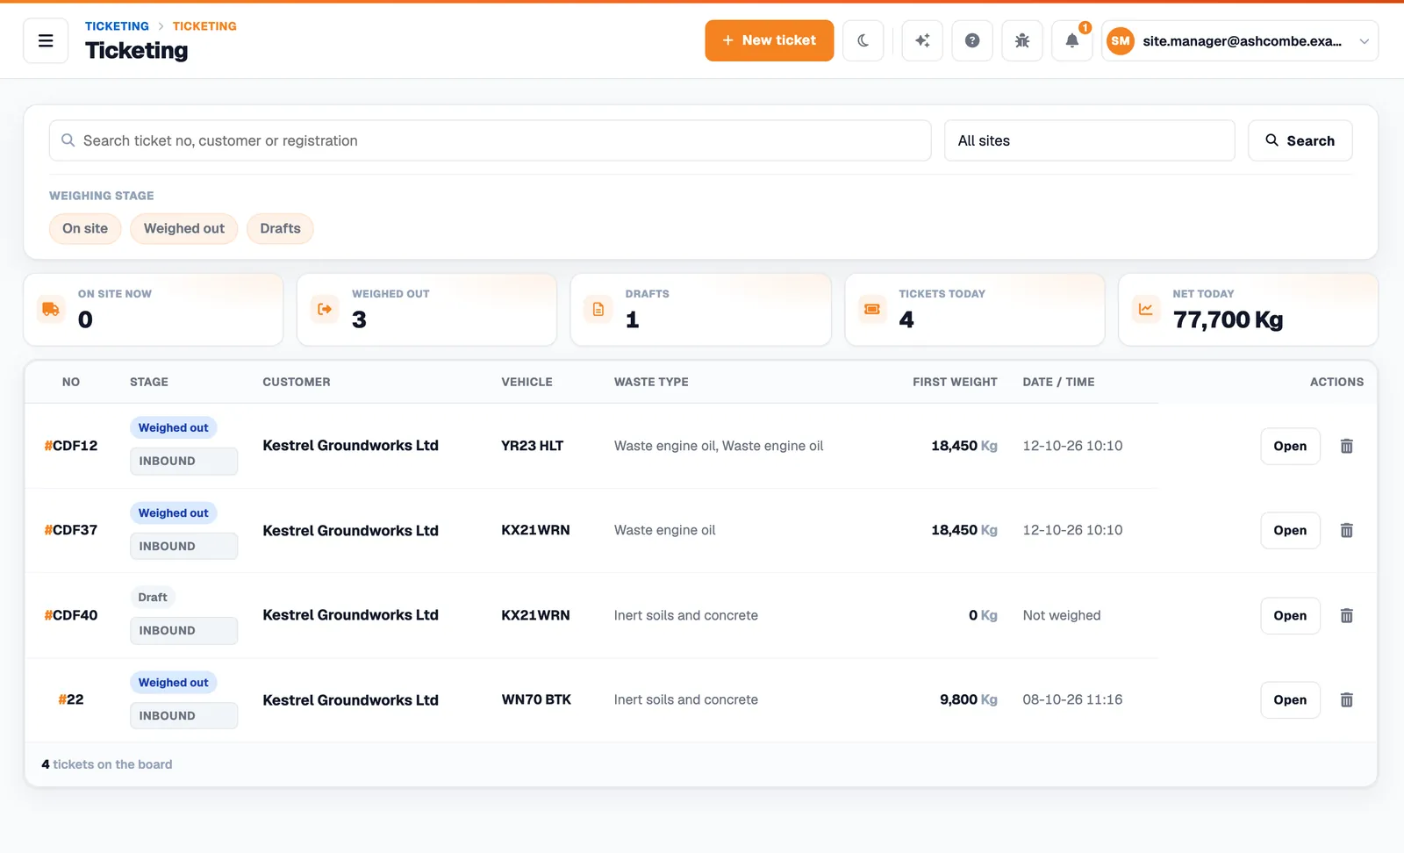Click the Search button
Image resolution: width=1404 pixels, height=853 pixels.
pyautogui.click(x=1300, y=140)
